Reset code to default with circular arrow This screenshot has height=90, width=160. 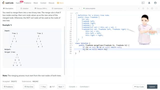(x=147, y=8)
